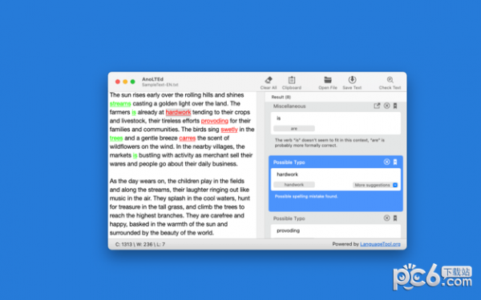Click the file name 'SampleText-EN.txt' in title bar
Viewport: 481px width, 300px height.
(x=160, y=85)
